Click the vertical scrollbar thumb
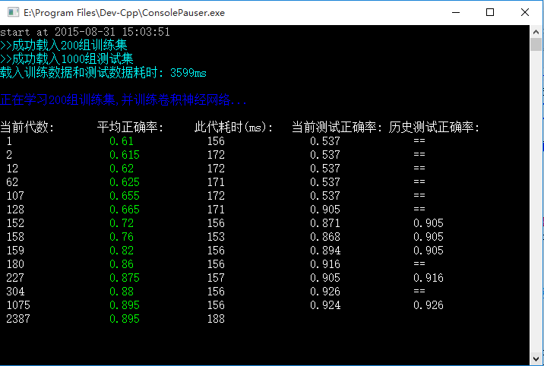Viewport: 544px width, 366px height. [x=536, y=45]
